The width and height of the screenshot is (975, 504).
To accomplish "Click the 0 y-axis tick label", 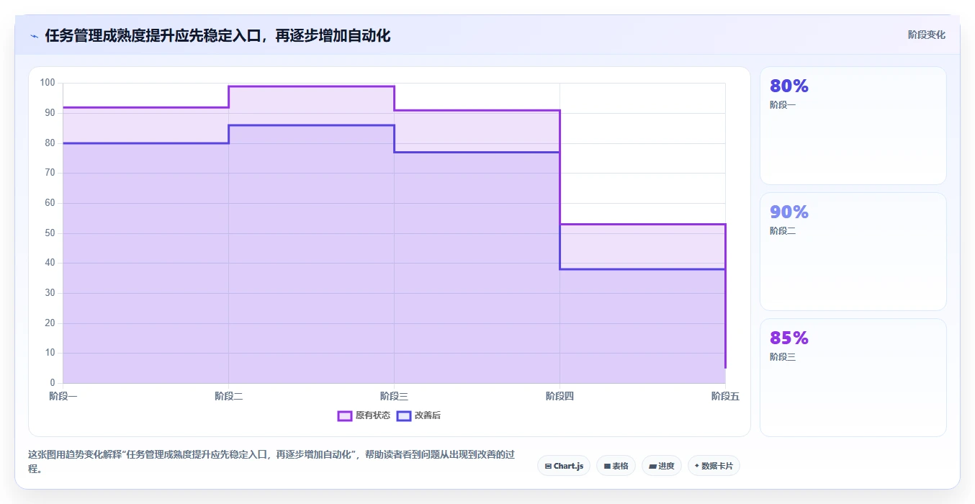I will pos(53,383).
